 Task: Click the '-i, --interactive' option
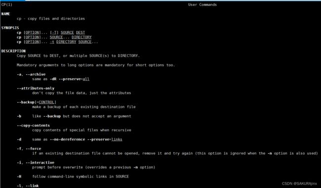point(36,162)
